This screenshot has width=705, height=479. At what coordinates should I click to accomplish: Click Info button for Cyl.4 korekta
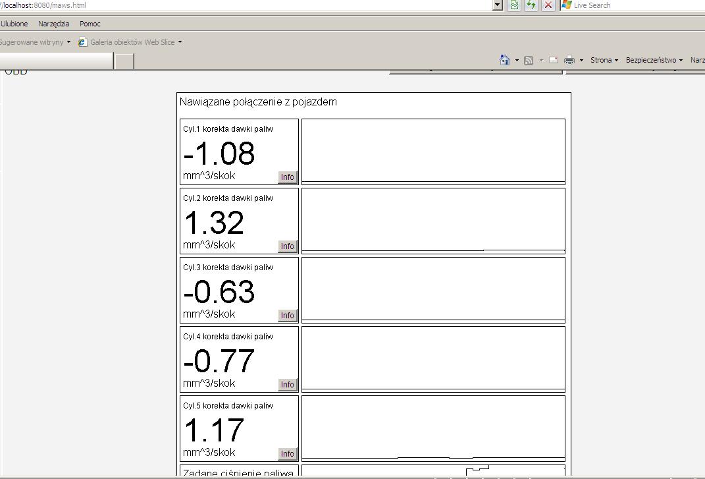point(287,385)
